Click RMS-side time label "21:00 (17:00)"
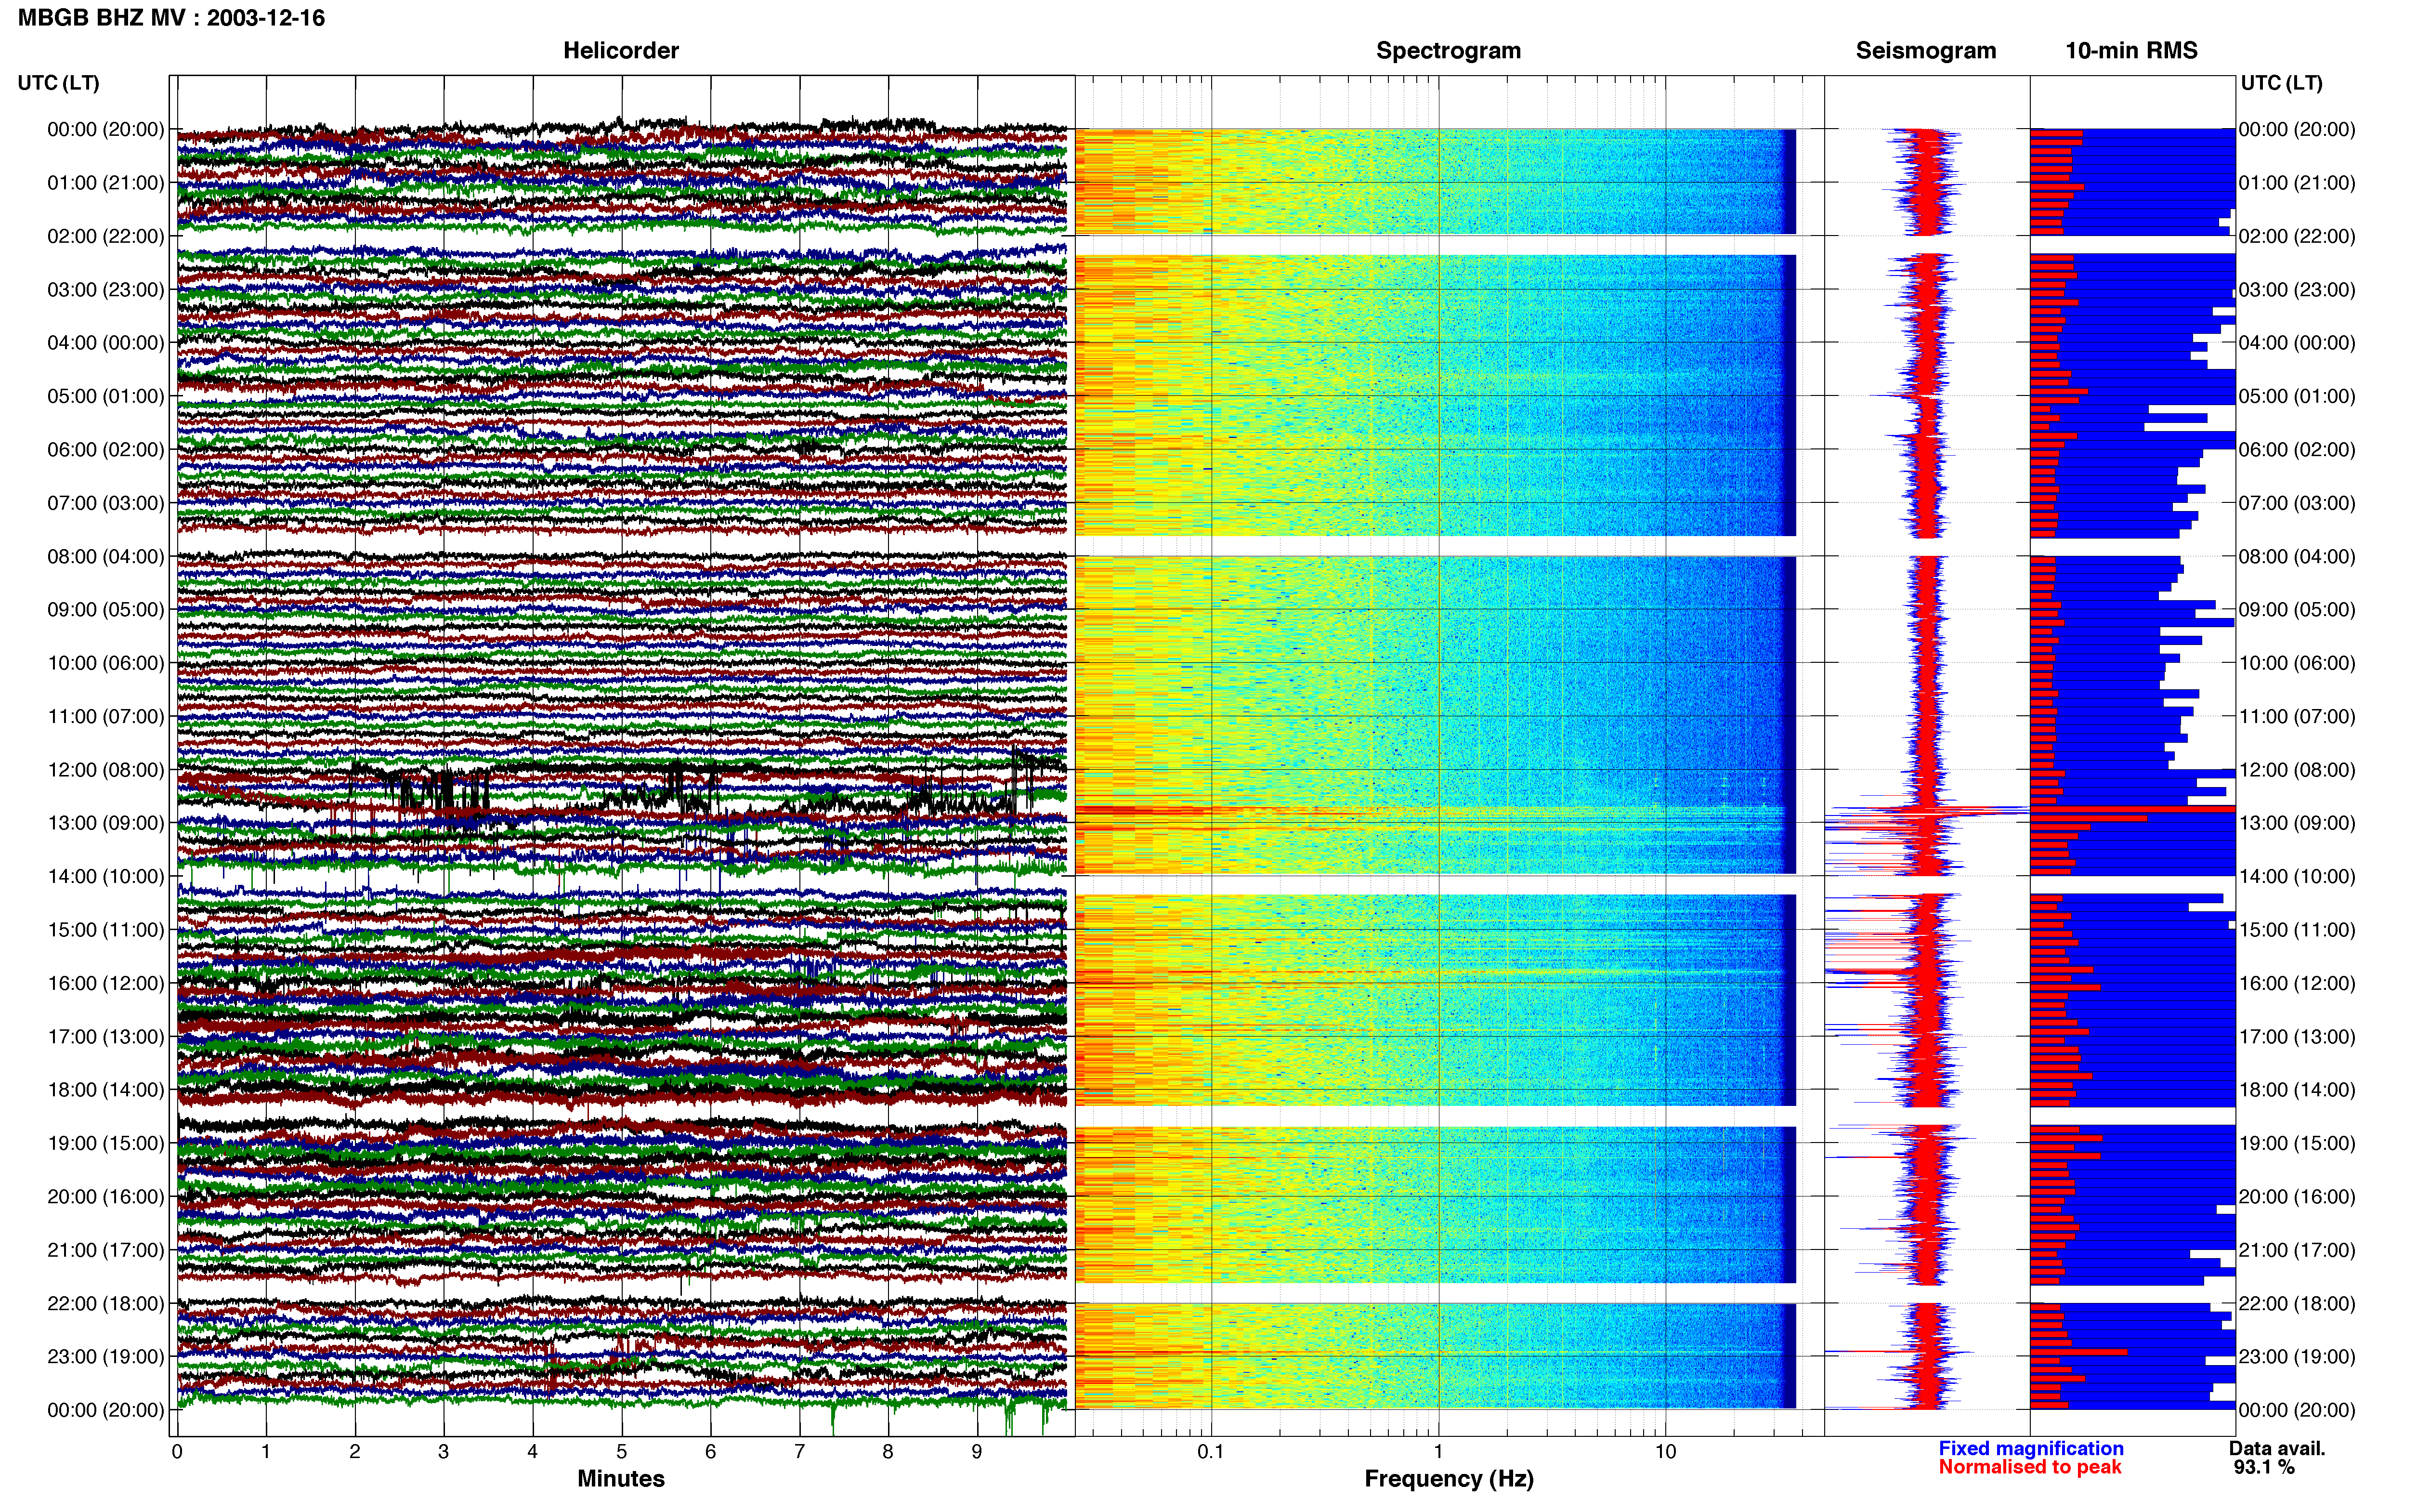This screenshot has width=2417, height=1512. (x=2297, y=1250)
